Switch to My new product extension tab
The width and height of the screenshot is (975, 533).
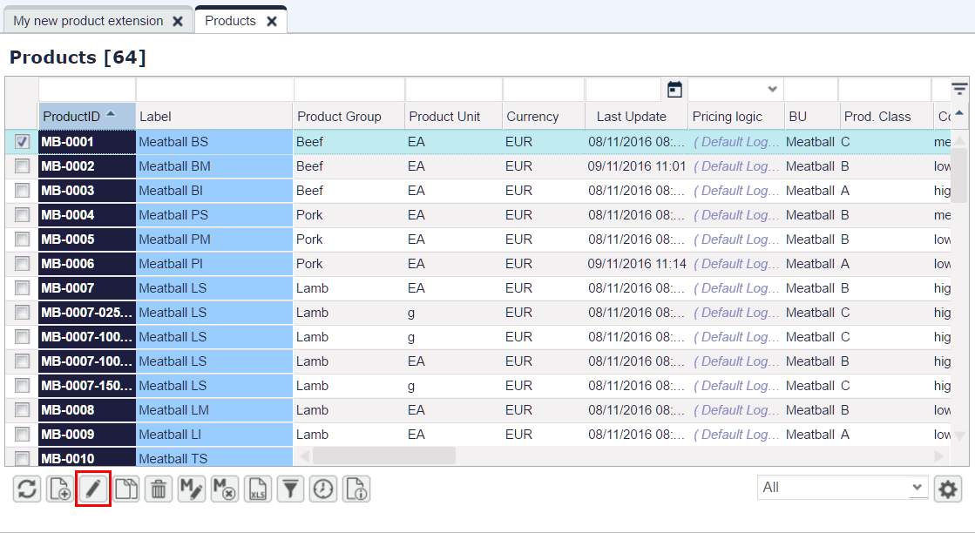(88, 21)
